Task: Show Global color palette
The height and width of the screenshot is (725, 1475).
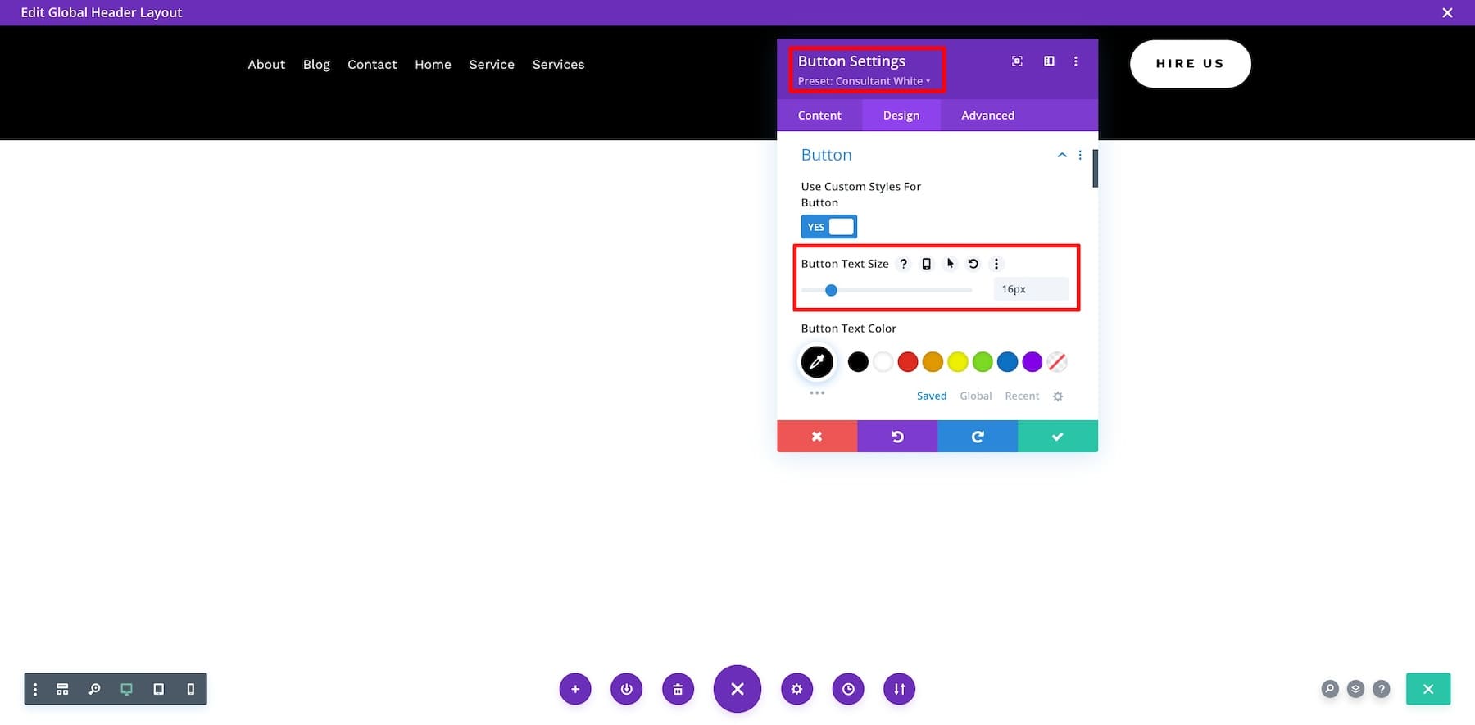Action: tap(976, 396)
